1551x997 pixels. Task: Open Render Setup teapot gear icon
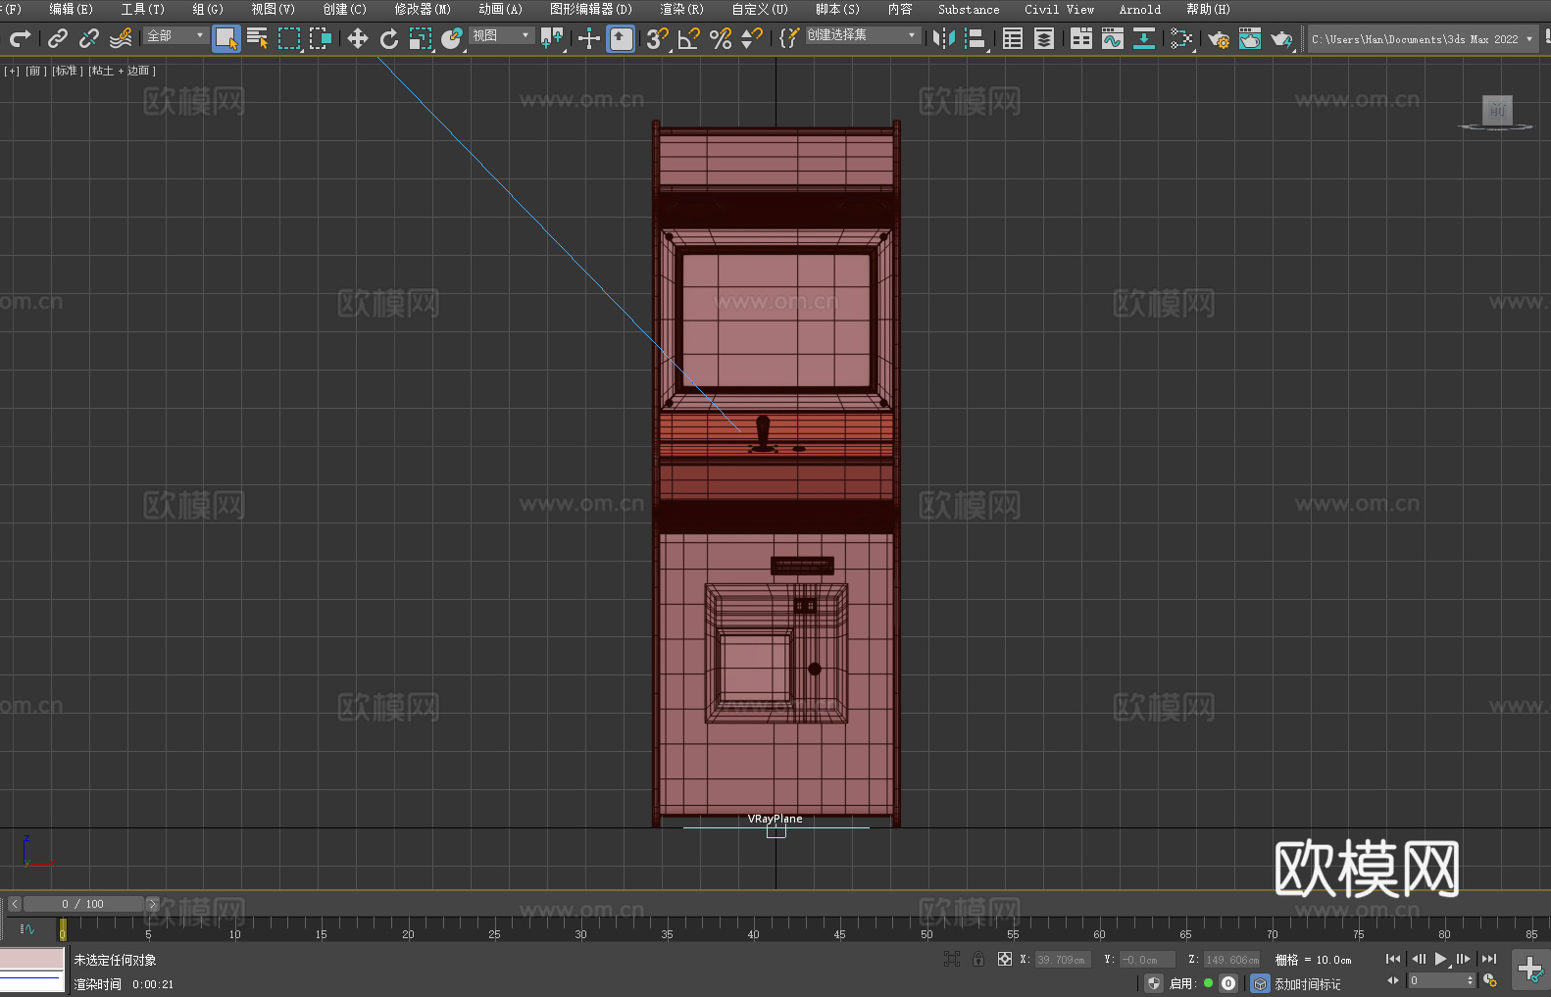1218,38
